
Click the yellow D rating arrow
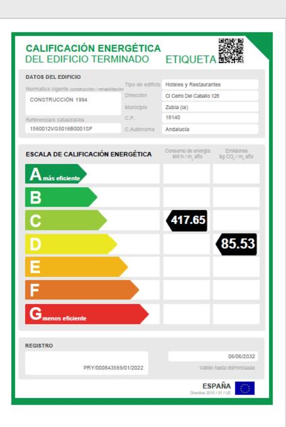71,243
